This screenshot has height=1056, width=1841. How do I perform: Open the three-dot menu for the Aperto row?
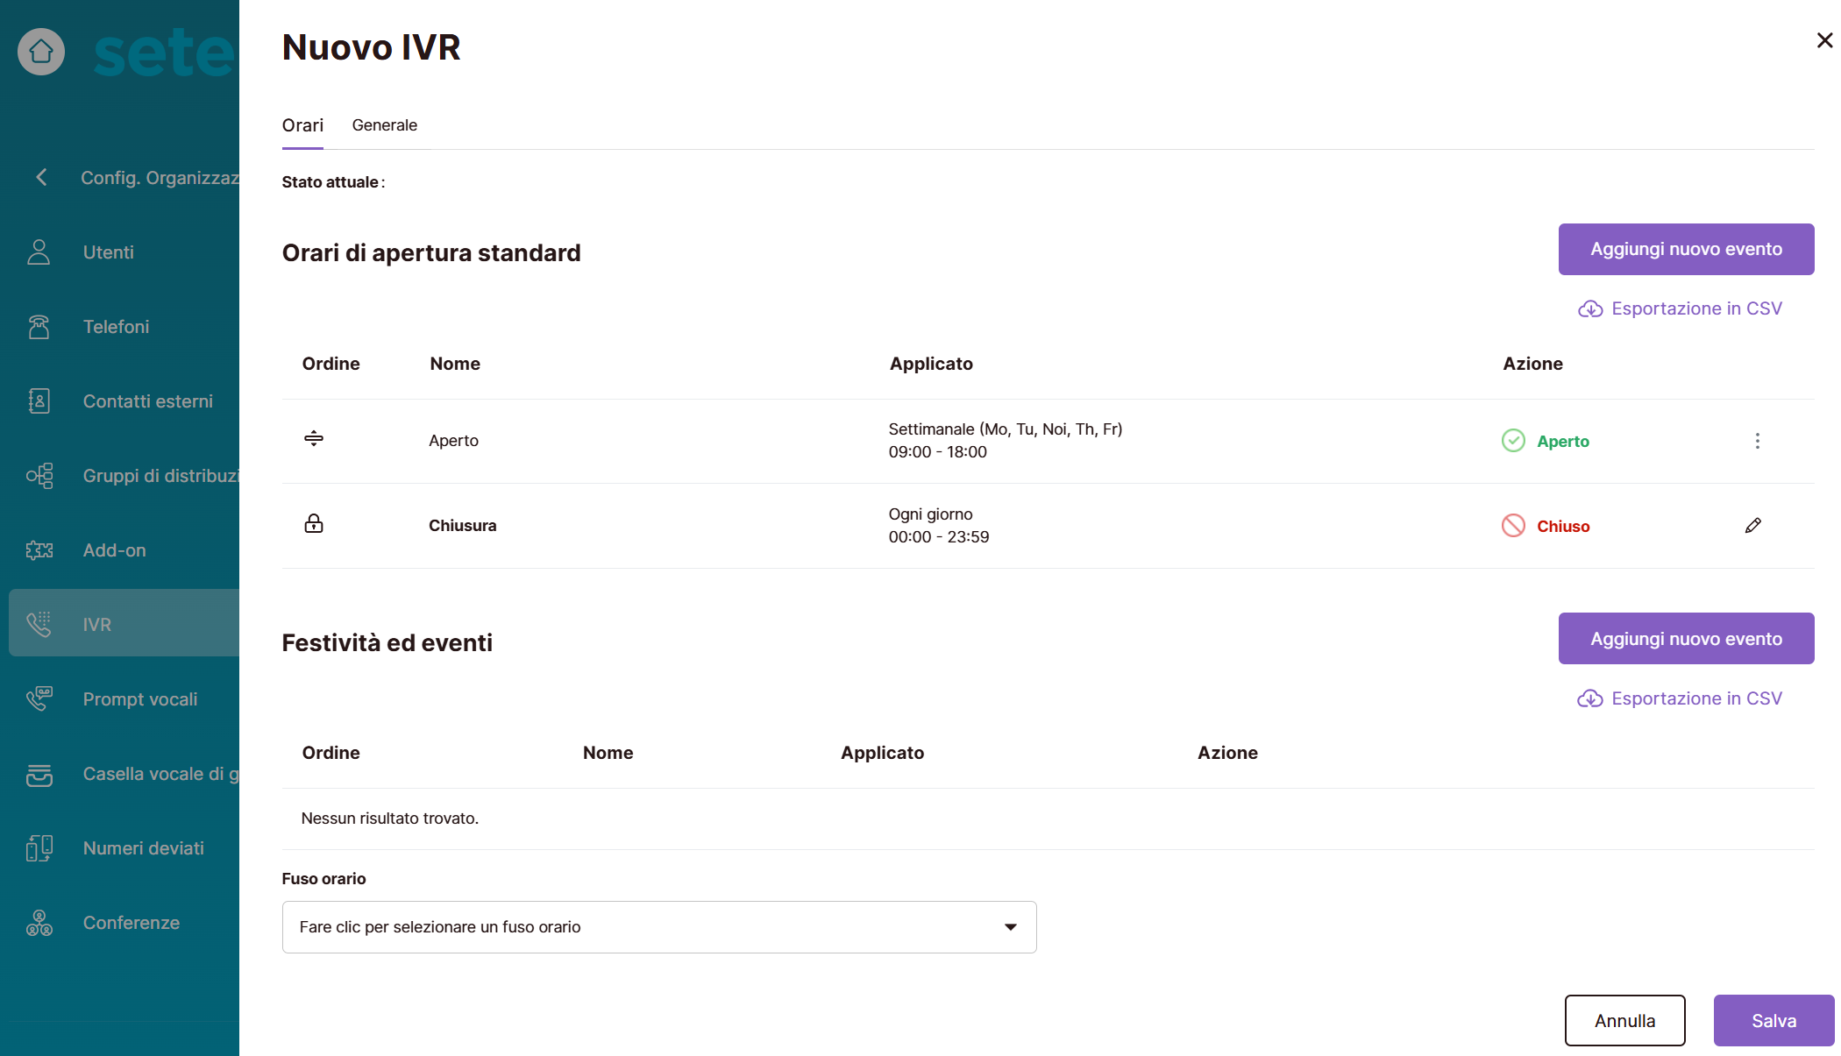1757,441
